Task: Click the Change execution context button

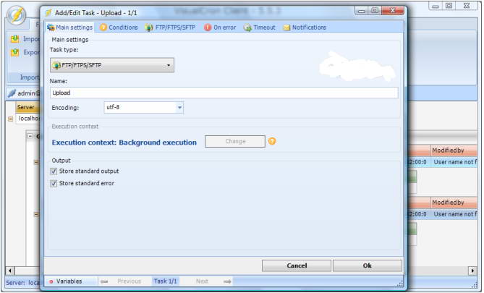Action: [x=235, y=141]
